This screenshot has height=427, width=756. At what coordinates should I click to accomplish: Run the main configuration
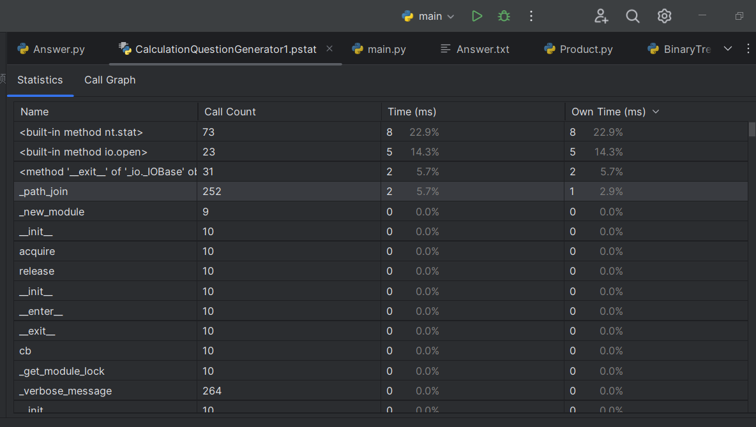(x=477, y=17)
